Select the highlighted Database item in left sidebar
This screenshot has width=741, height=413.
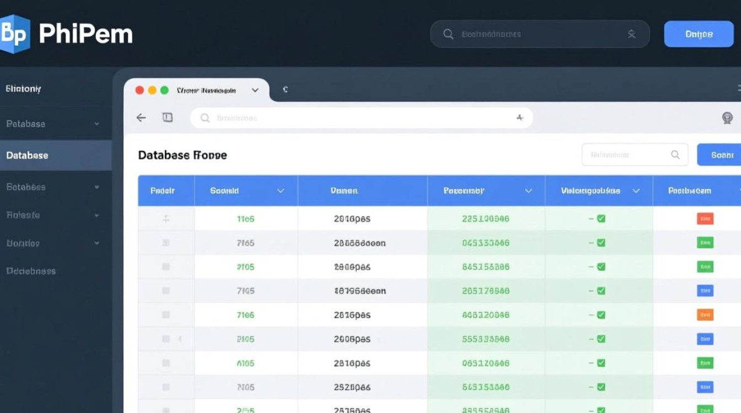click(55, 155)
